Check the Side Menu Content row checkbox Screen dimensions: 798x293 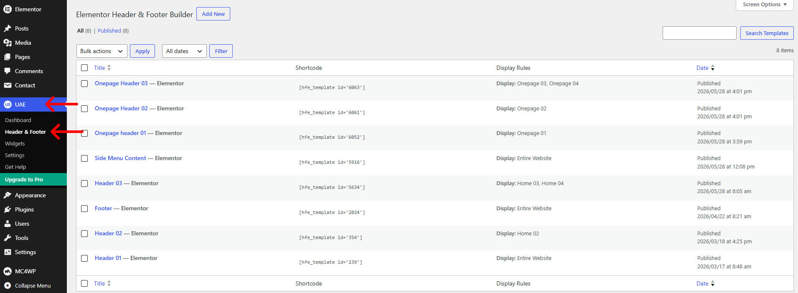(84, 158)
